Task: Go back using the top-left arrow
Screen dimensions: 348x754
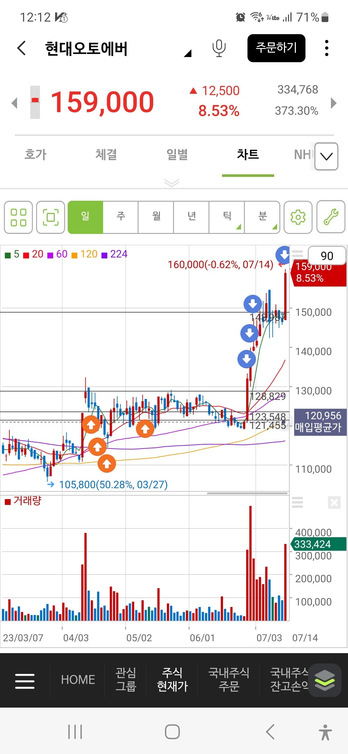Action: tap(22, 48)
